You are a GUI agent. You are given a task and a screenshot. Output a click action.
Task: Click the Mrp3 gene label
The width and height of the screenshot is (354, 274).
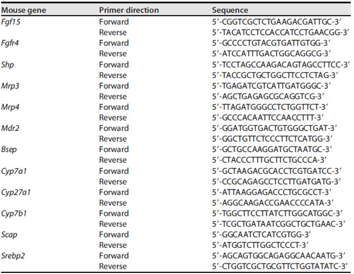pos(10,86)
